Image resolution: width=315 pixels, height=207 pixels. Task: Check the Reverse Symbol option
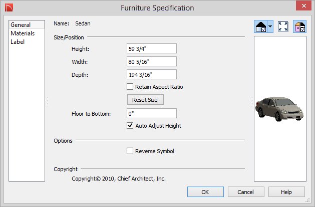click(x=130, y=151)
